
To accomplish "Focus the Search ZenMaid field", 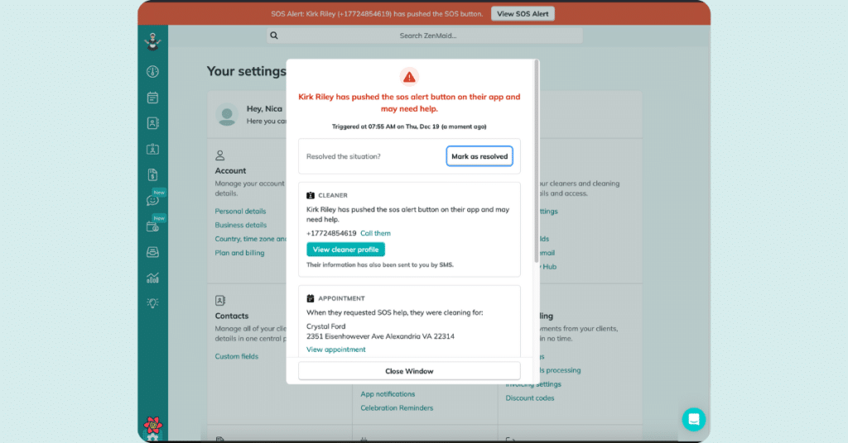I will (425, 36).
